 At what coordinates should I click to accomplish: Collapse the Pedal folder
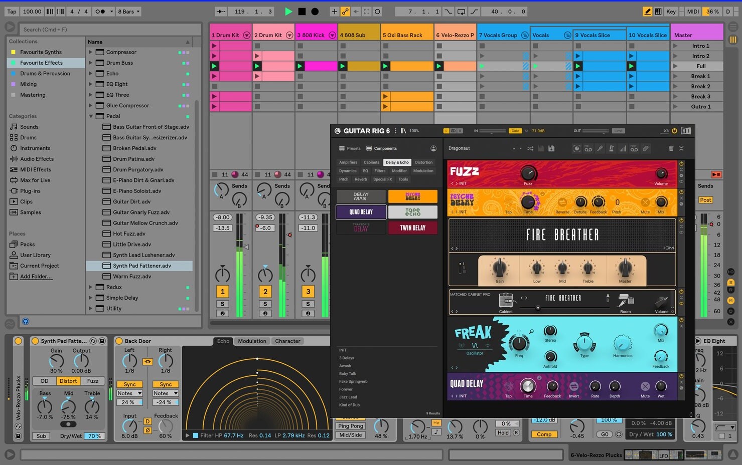pyautogui.click(x=91, y=116)
